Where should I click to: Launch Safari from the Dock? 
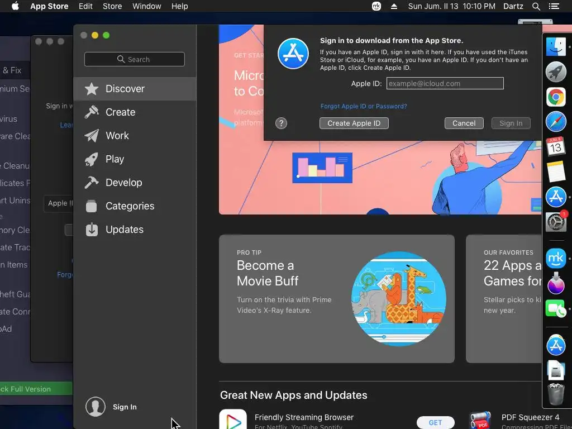click(556, 122)
